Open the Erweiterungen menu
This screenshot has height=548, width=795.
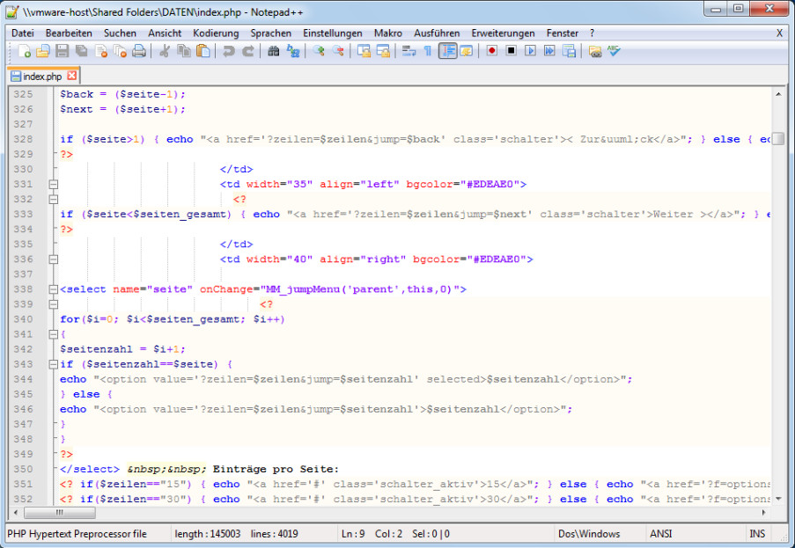(503, 33)
